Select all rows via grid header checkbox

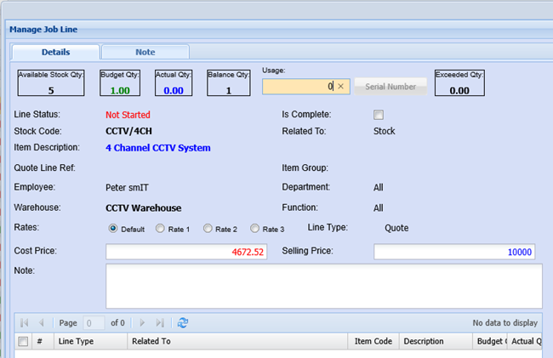[23, 342]
